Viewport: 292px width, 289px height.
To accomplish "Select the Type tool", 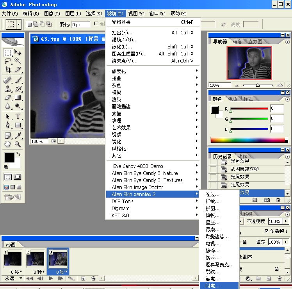I will click(x=18, y=116).
